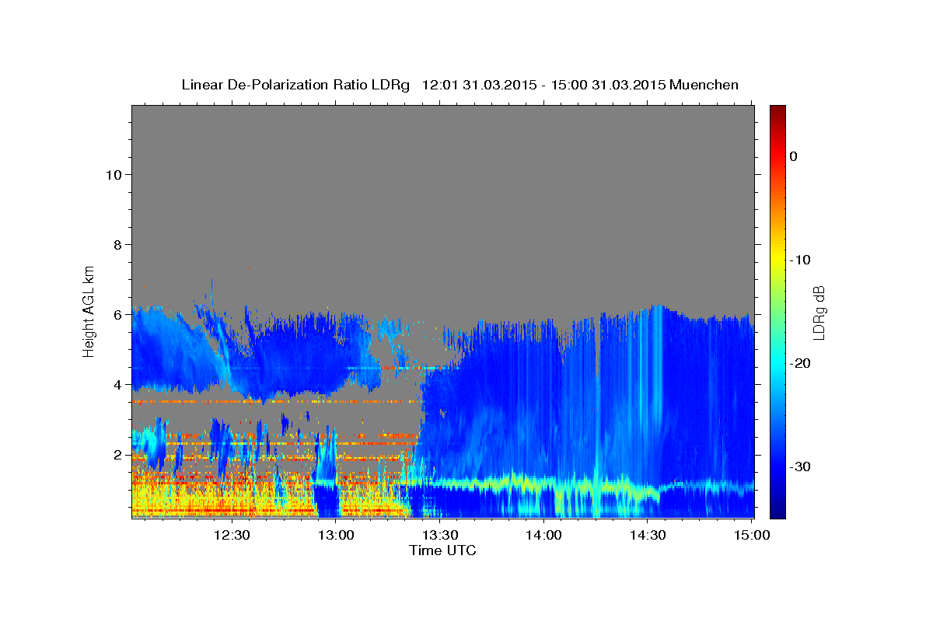The image size is (933, 622).
Task: Click the 13:30 time tick label
Action: coord(439,535)
